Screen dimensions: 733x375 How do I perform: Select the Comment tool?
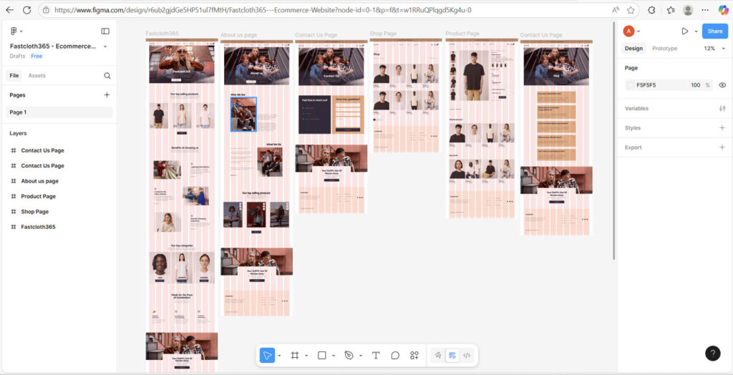[x=395, y=355]
